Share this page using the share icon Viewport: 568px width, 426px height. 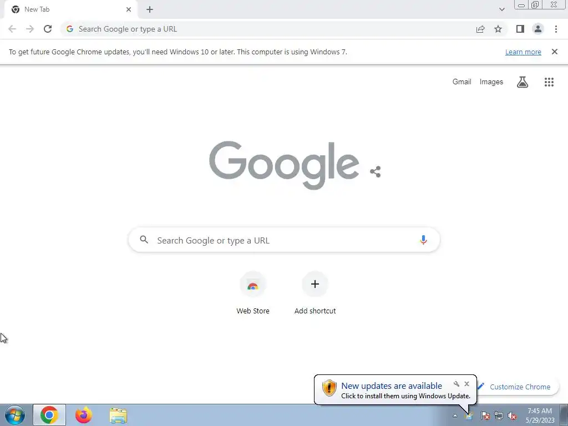pos(480,29)
